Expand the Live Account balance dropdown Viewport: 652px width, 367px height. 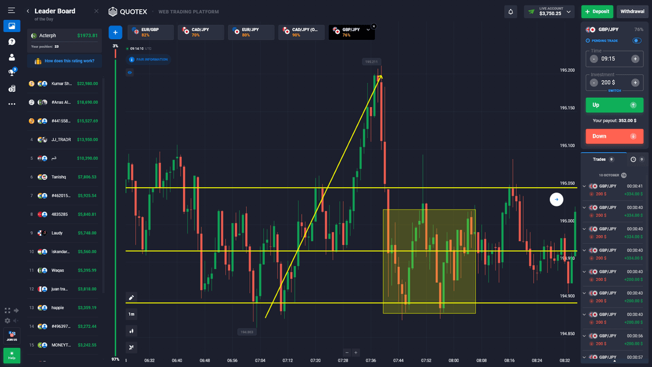[569, 11]
